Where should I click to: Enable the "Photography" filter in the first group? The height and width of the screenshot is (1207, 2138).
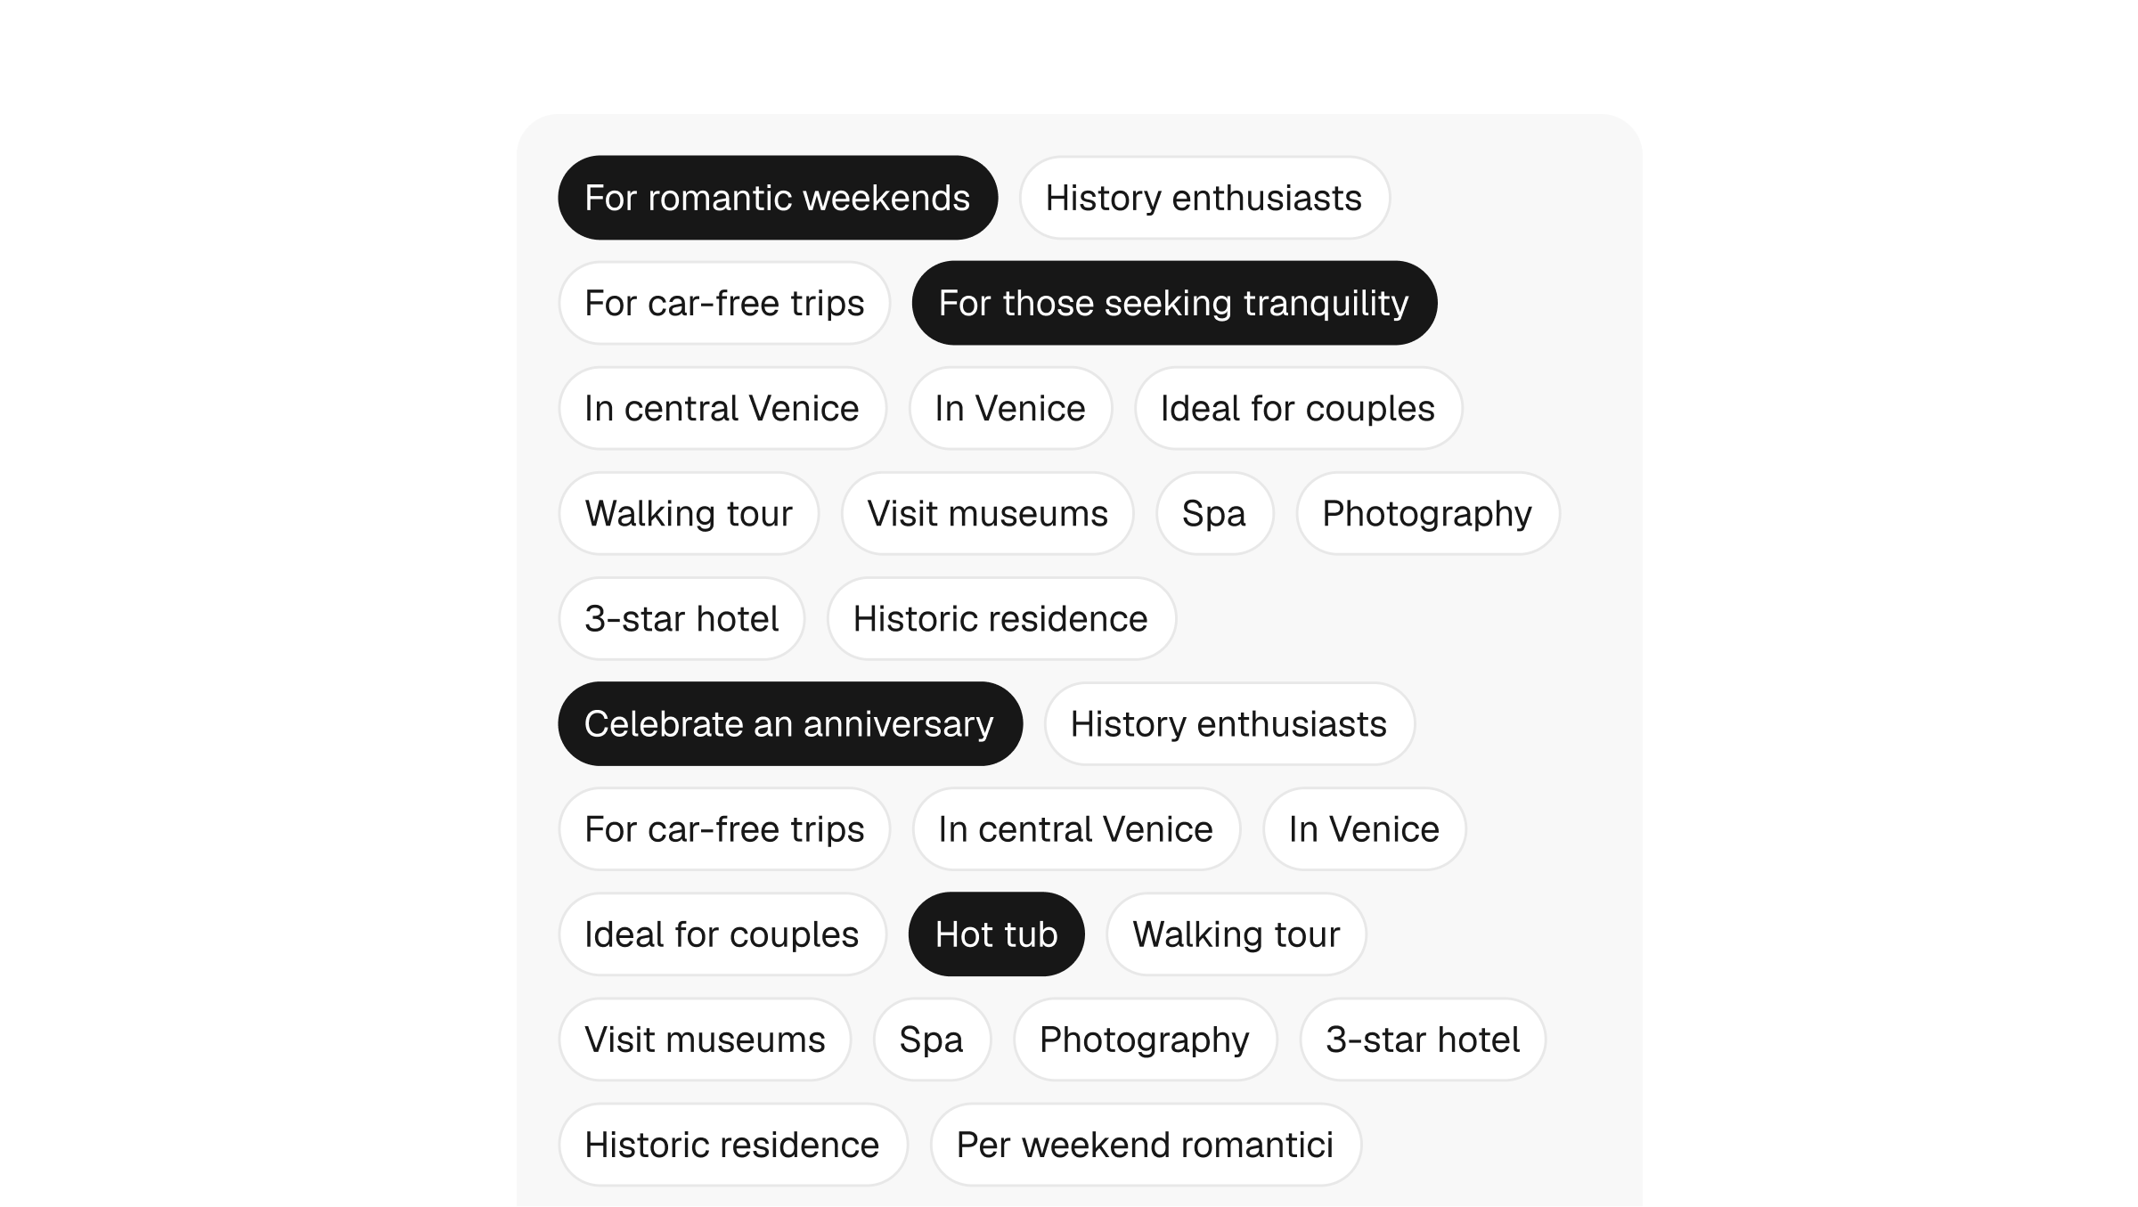coord(1427,513)
